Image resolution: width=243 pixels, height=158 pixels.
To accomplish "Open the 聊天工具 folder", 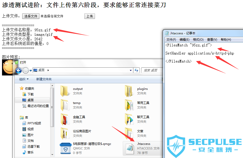I will tap(129, 119).
